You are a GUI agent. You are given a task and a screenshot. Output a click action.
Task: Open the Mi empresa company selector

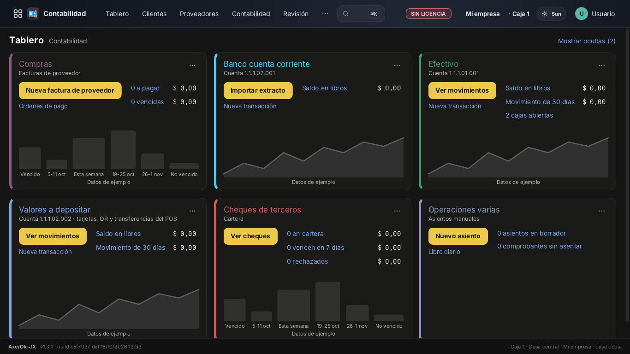[x=482, y=14]
